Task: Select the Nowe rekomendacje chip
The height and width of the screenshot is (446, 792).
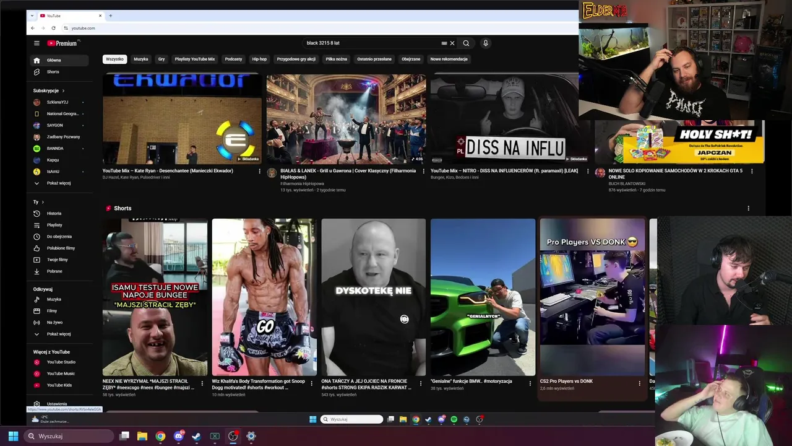Action: point(449,59)
